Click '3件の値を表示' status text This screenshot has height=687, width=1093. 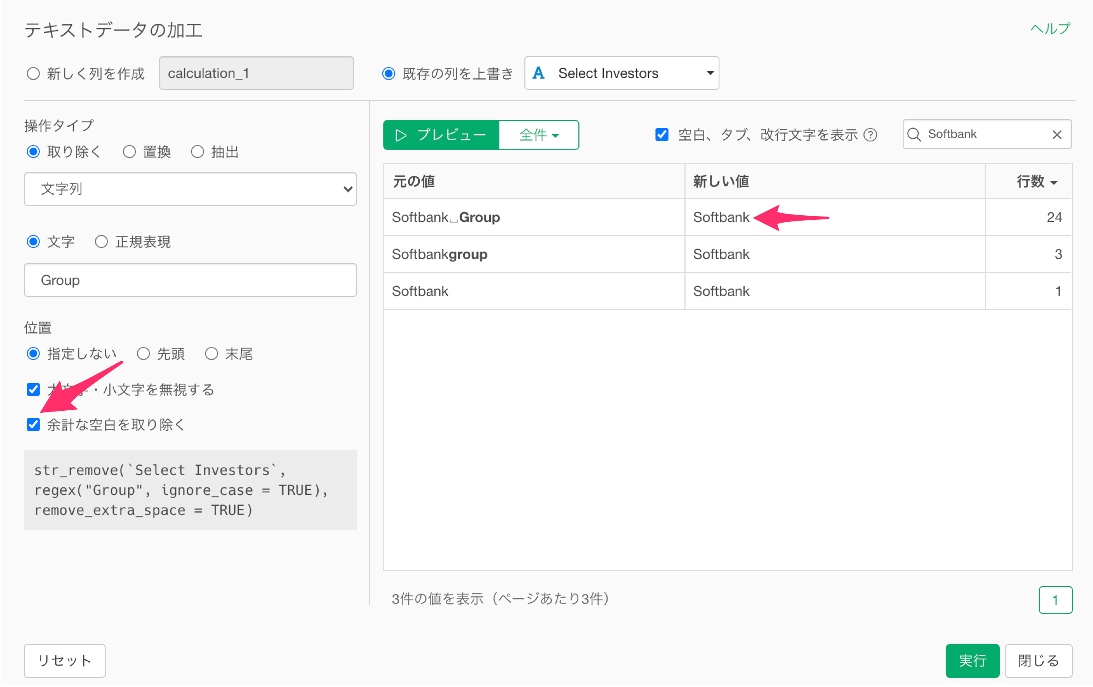(500, 599)
